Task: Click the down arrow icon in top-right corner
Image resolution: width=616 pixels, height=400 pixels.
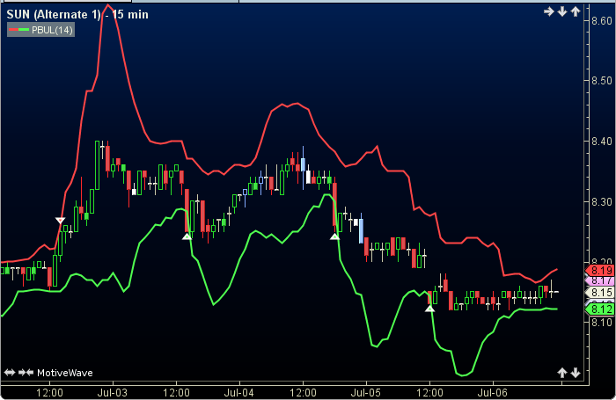Action: tap(562, 11)
